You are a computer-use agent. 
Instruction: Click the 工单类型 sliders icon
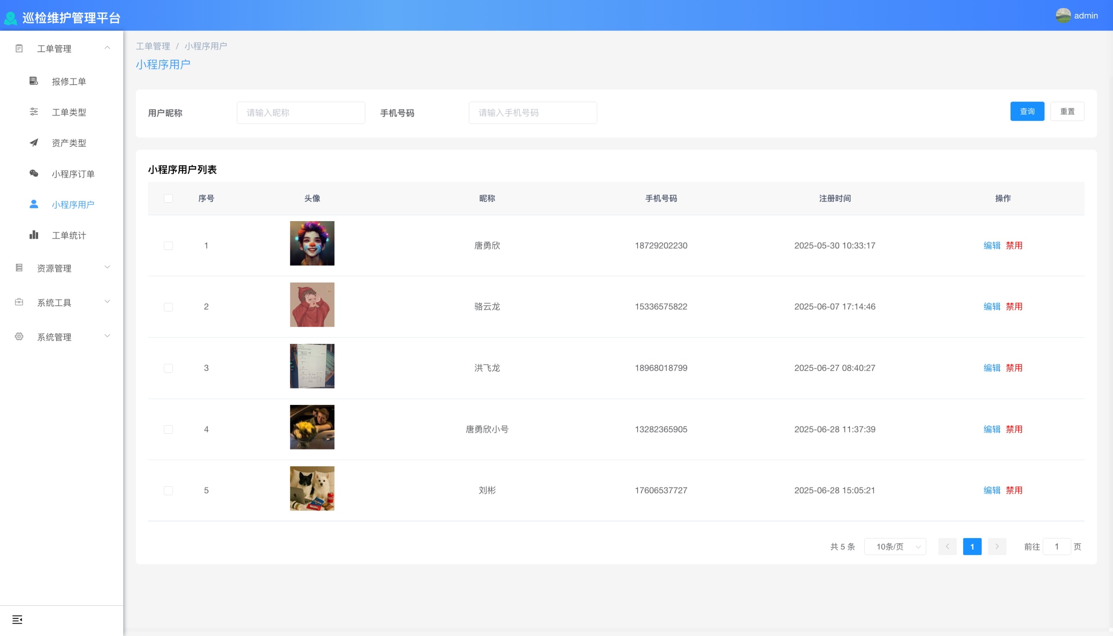tap(34, 112)
